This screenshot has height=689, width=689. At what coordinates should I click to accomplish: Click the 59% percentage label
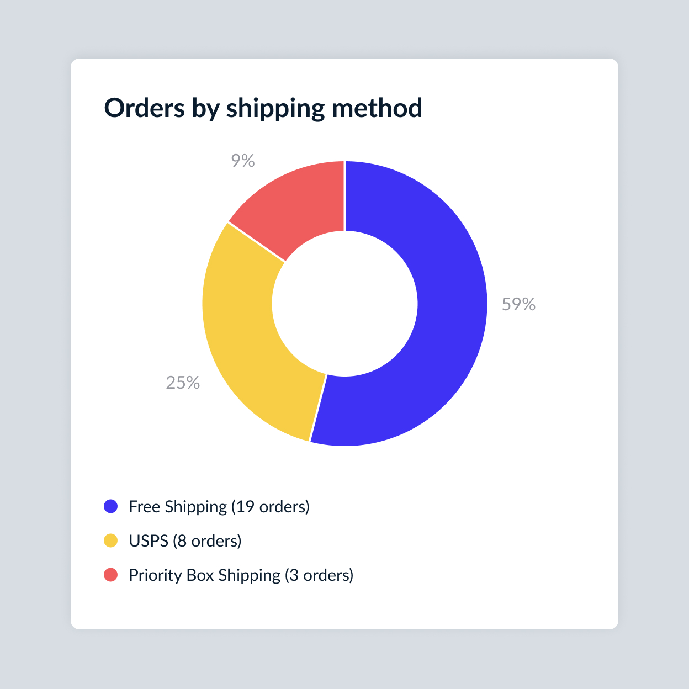pos(518,304)
